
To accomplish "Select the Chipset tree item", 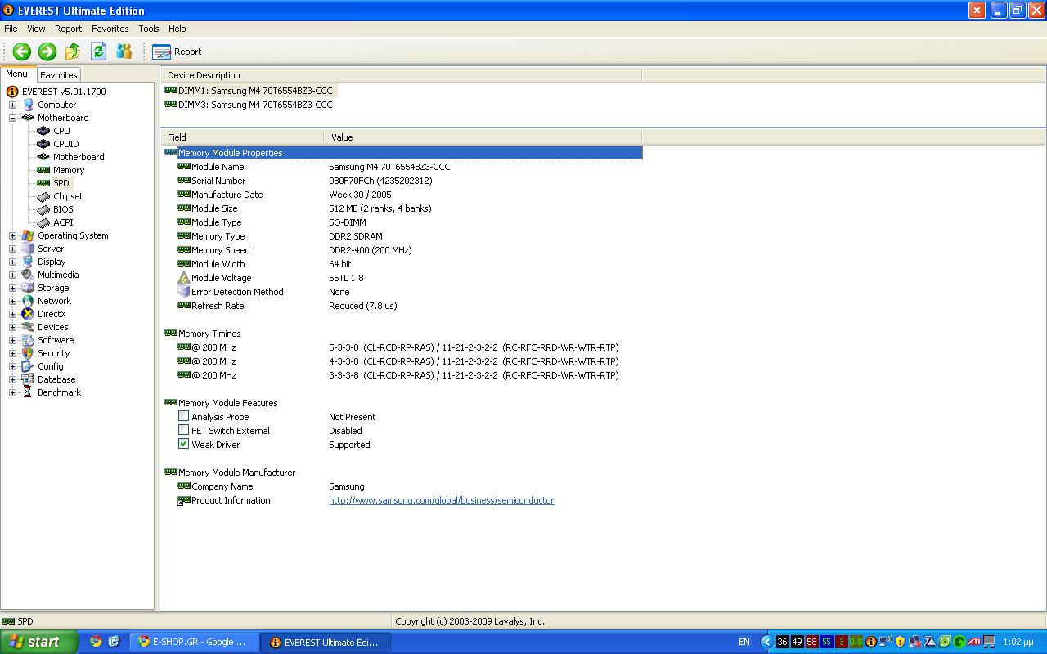I will tap(68, 196).
